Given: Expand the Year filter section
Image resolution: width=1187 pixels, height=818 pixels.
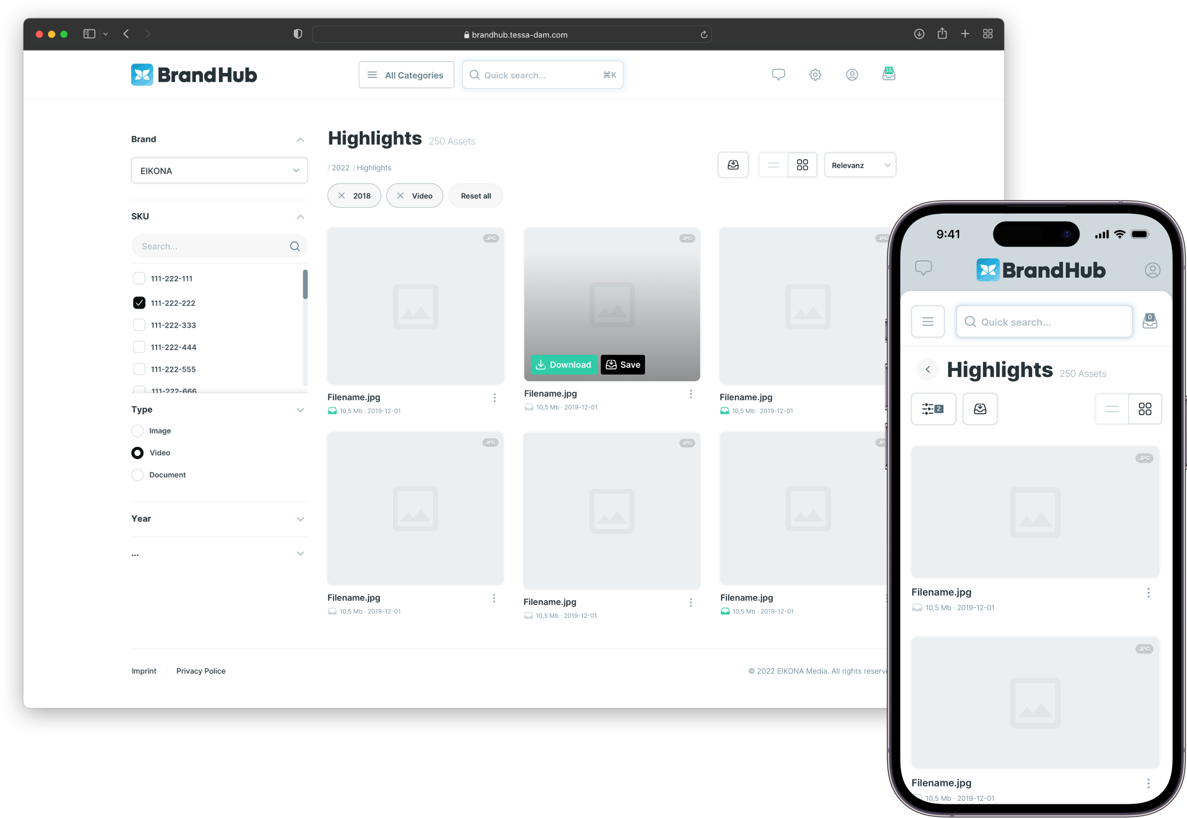Looking at the screenshot, I should [300, 519].
